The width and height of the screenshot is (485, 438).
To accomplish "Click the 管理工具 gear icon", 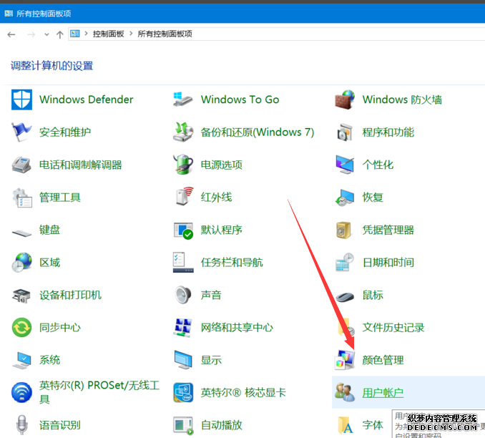I will [21, 198].
